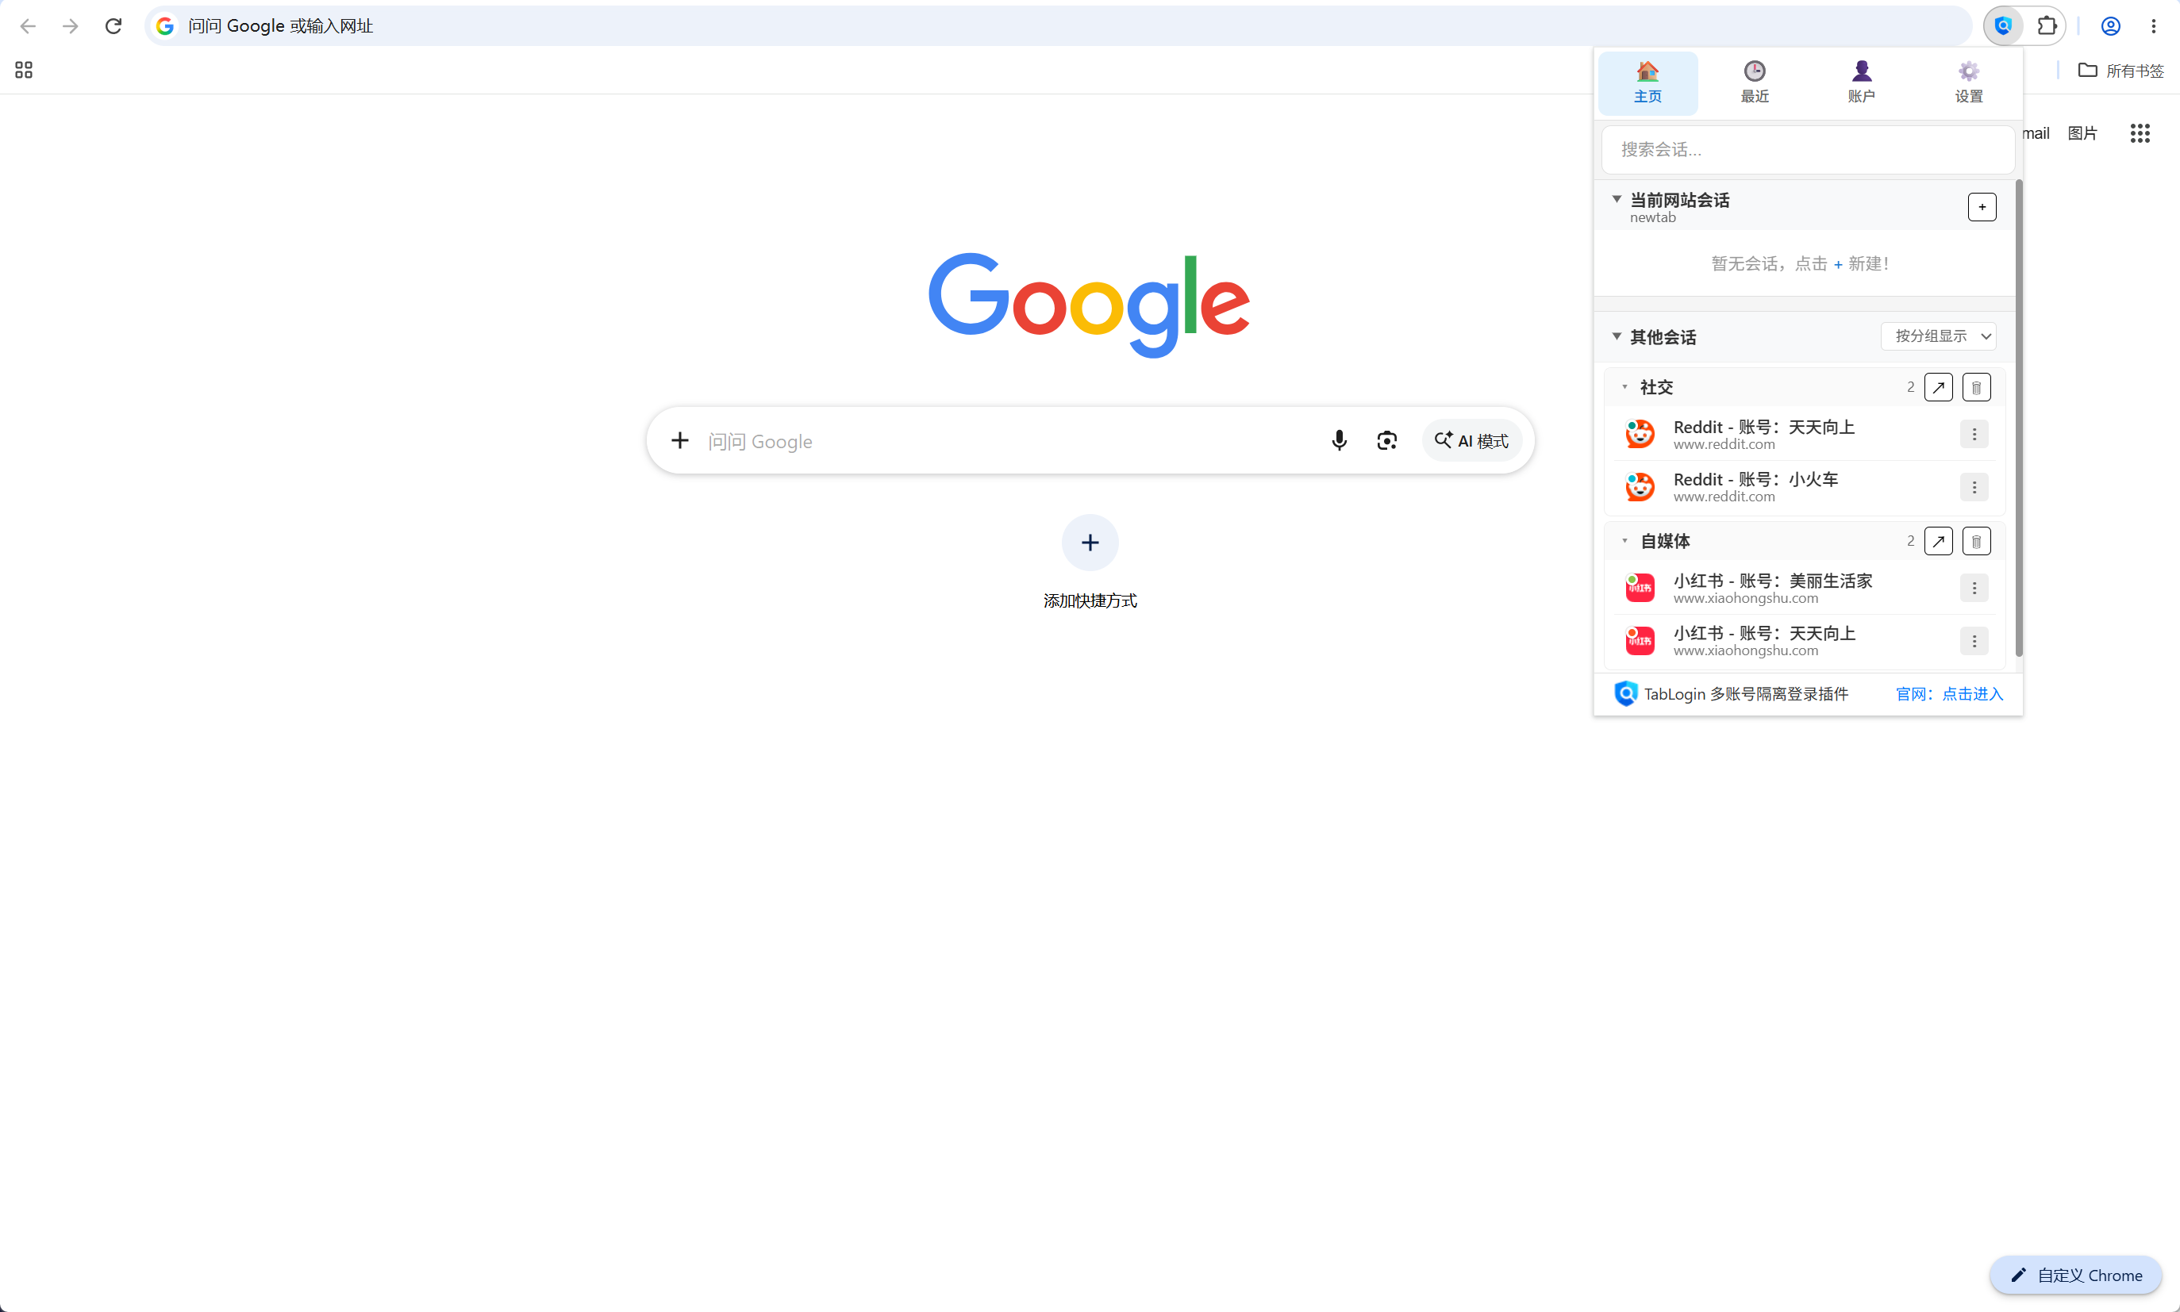Click the AI 模式 button

click(x=1471, y=440)
